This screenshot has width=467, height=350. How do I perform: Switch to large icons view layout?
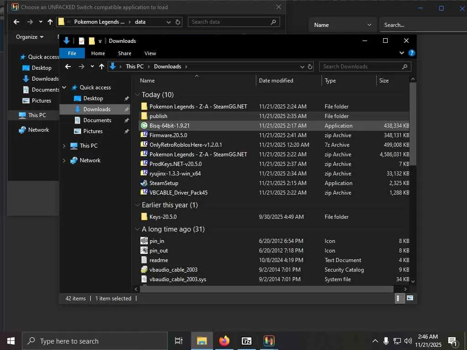(410, 298)
